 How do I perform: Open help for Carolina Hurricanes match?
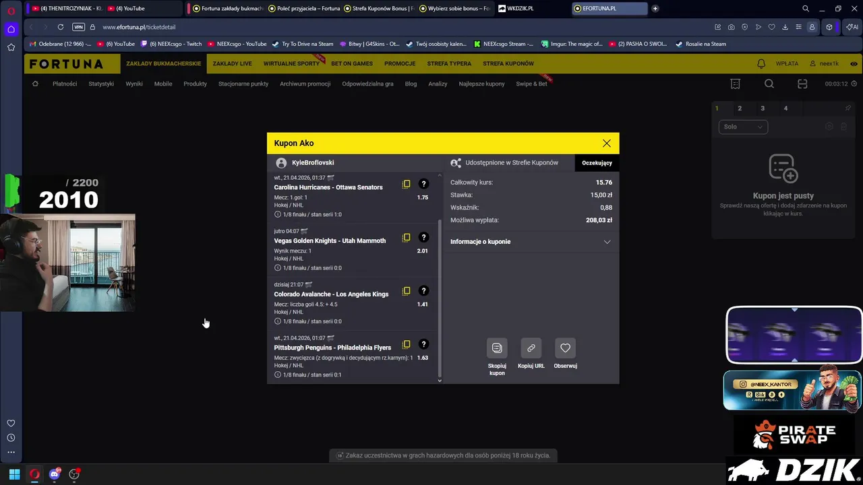coord(423,184)
